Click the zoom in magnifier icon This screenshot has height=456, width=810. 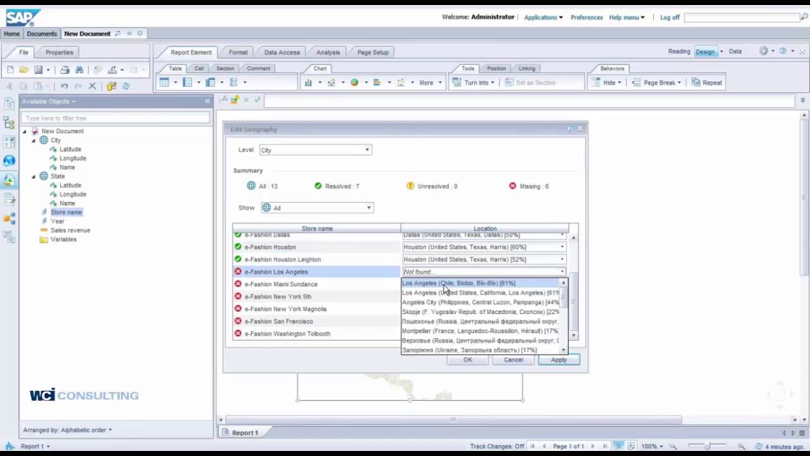click(x=742, y=446)
